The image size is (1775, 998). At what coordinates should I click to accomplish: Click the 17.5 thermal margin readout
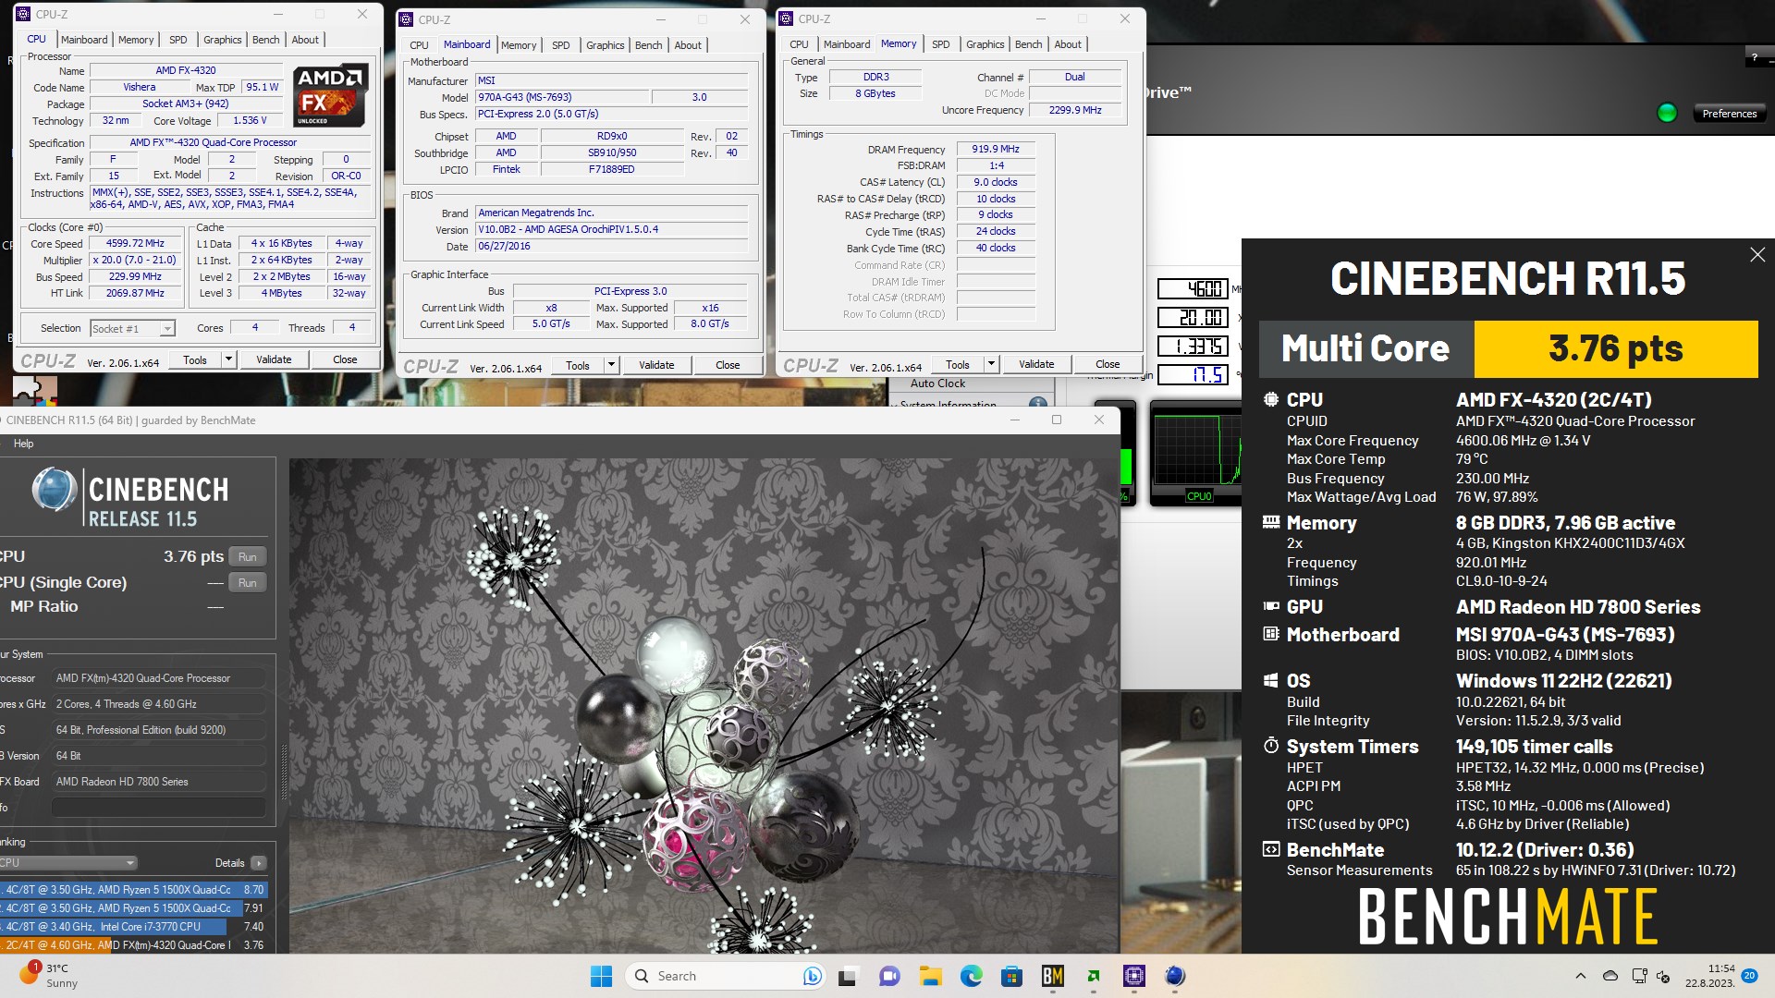(1193, 375)
